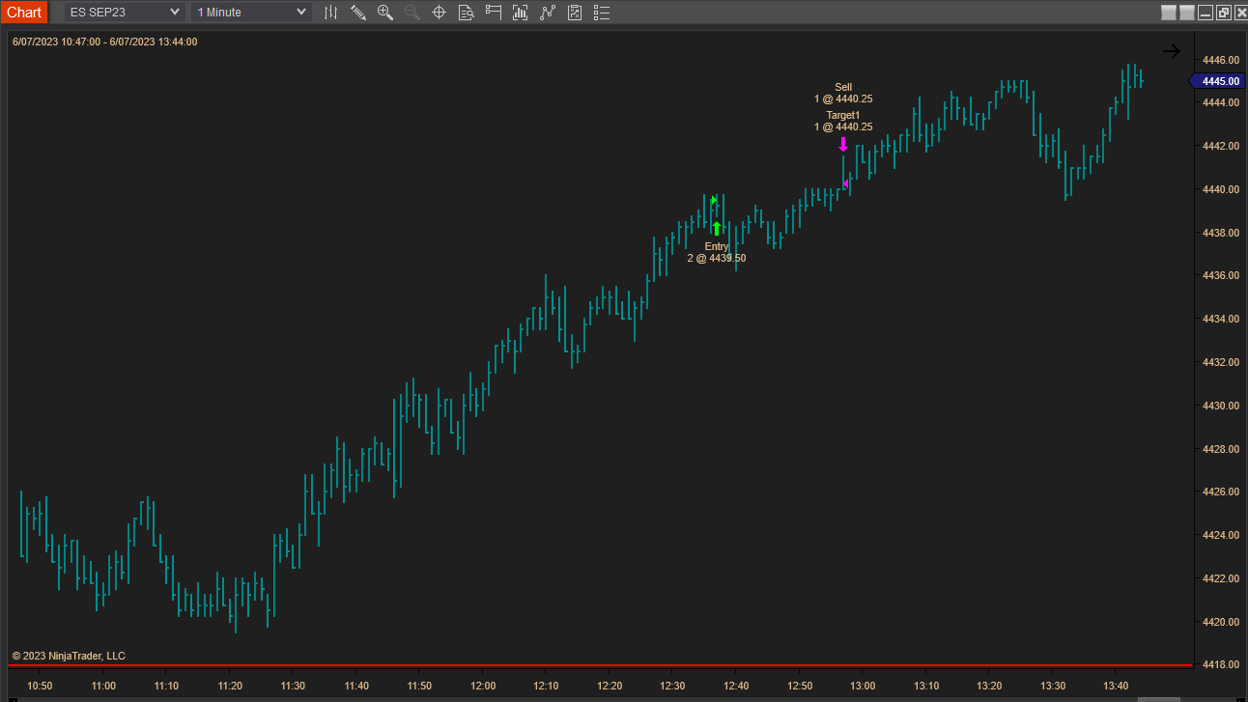
Task: Click the 4424.00 price axis label
Action: pyautogui.click(x=1220, y=535)
